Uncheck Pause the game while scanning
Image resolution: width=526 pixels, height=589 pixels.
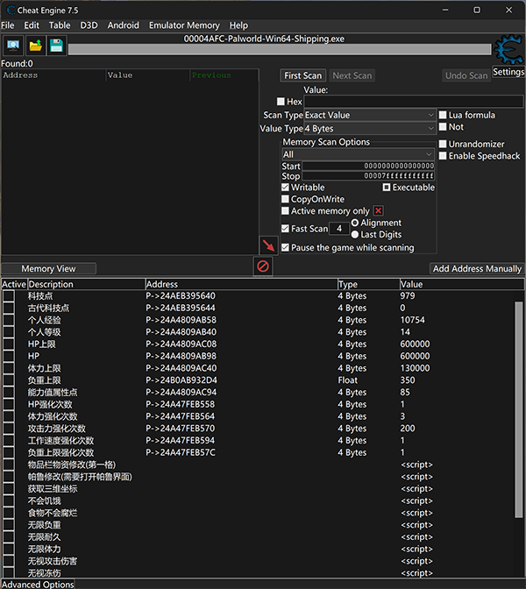click(285, 247)
